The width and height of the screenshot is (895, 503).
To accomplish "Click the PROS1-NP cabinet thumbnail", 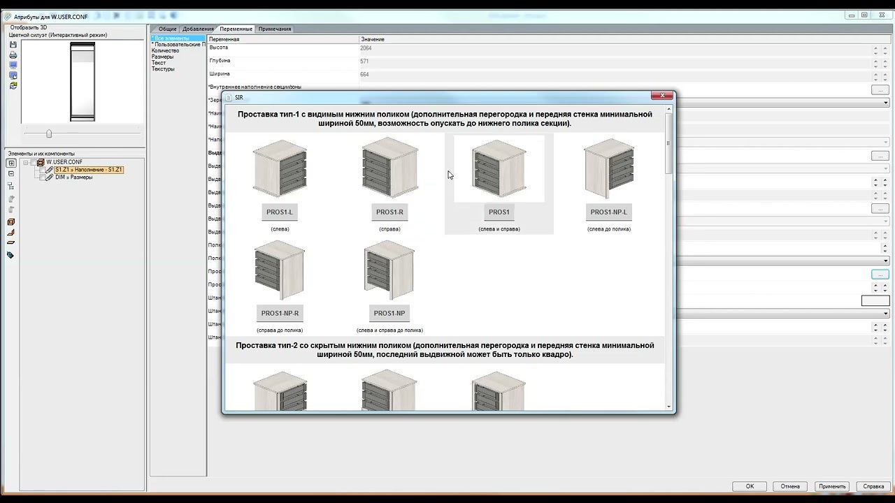I will (389, 270).
